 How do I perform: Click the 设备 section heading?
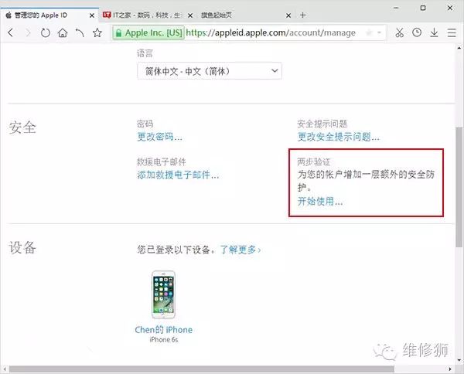click(22, 247)
